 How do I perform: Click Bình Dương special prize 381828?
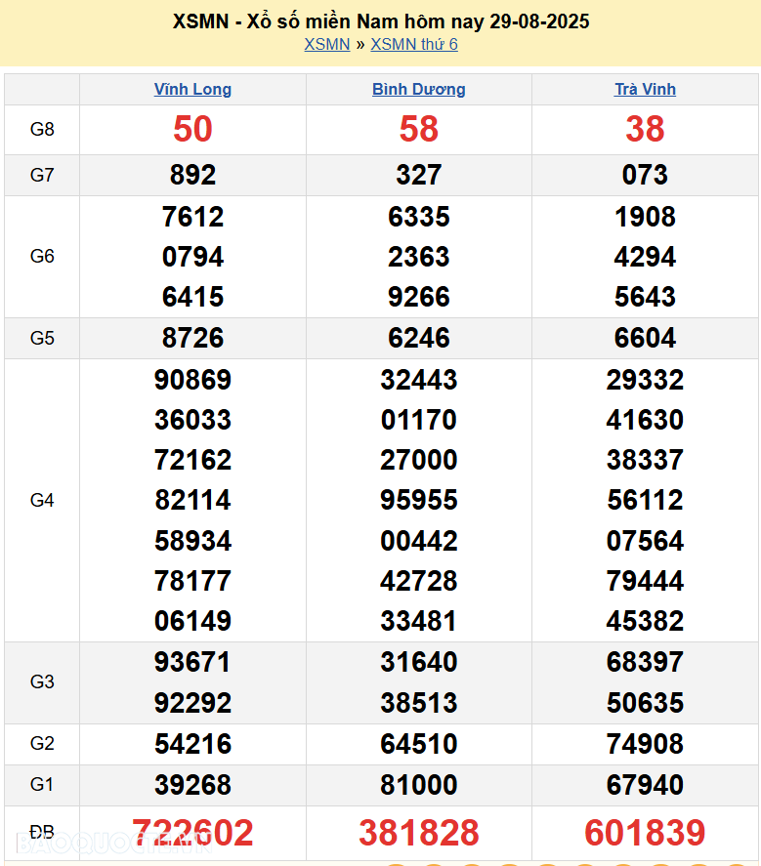pyautogui.click(x=418, y=833)
